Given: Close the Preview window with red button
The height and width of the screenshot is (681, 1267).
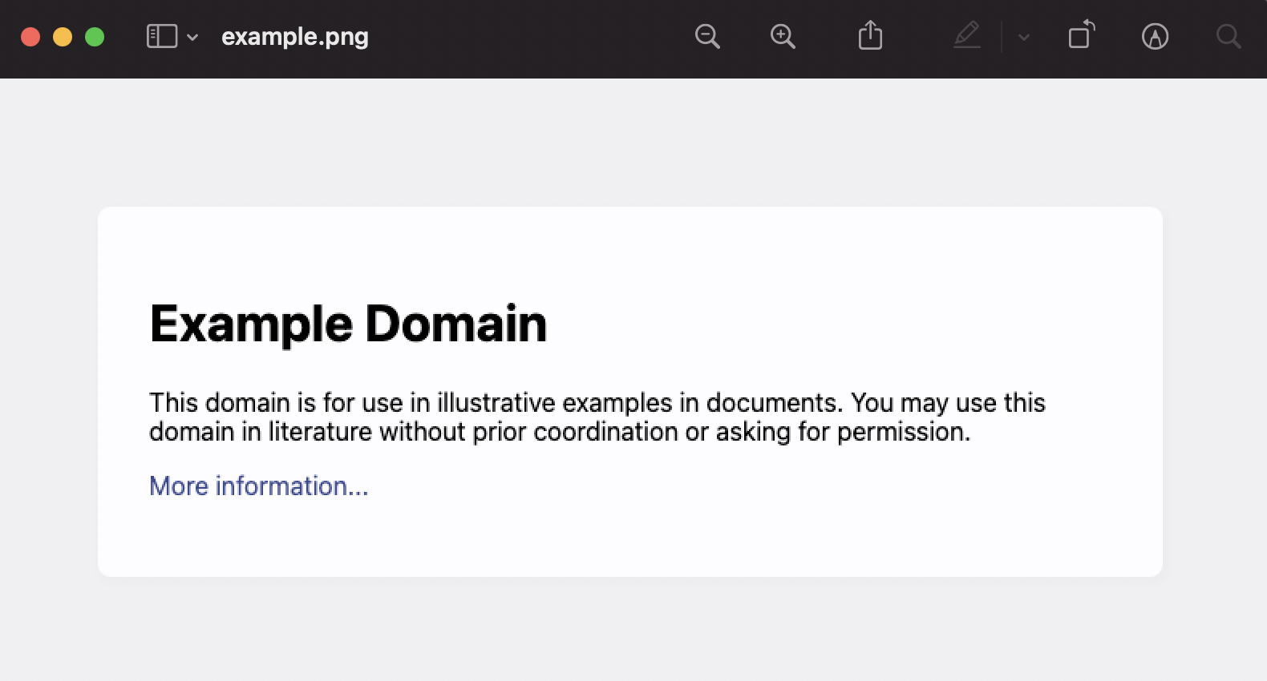Looking at the screenshot, I should pyautogui.click(x=30, y=37).
